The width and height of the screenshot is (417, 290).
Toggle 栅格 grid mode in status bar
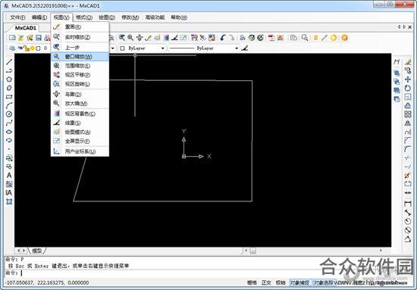252,282
